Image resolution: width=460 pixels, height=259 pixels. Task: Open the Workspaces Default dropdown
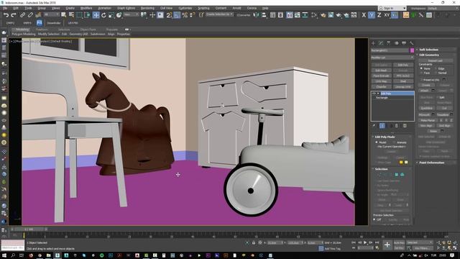(443, 8)
